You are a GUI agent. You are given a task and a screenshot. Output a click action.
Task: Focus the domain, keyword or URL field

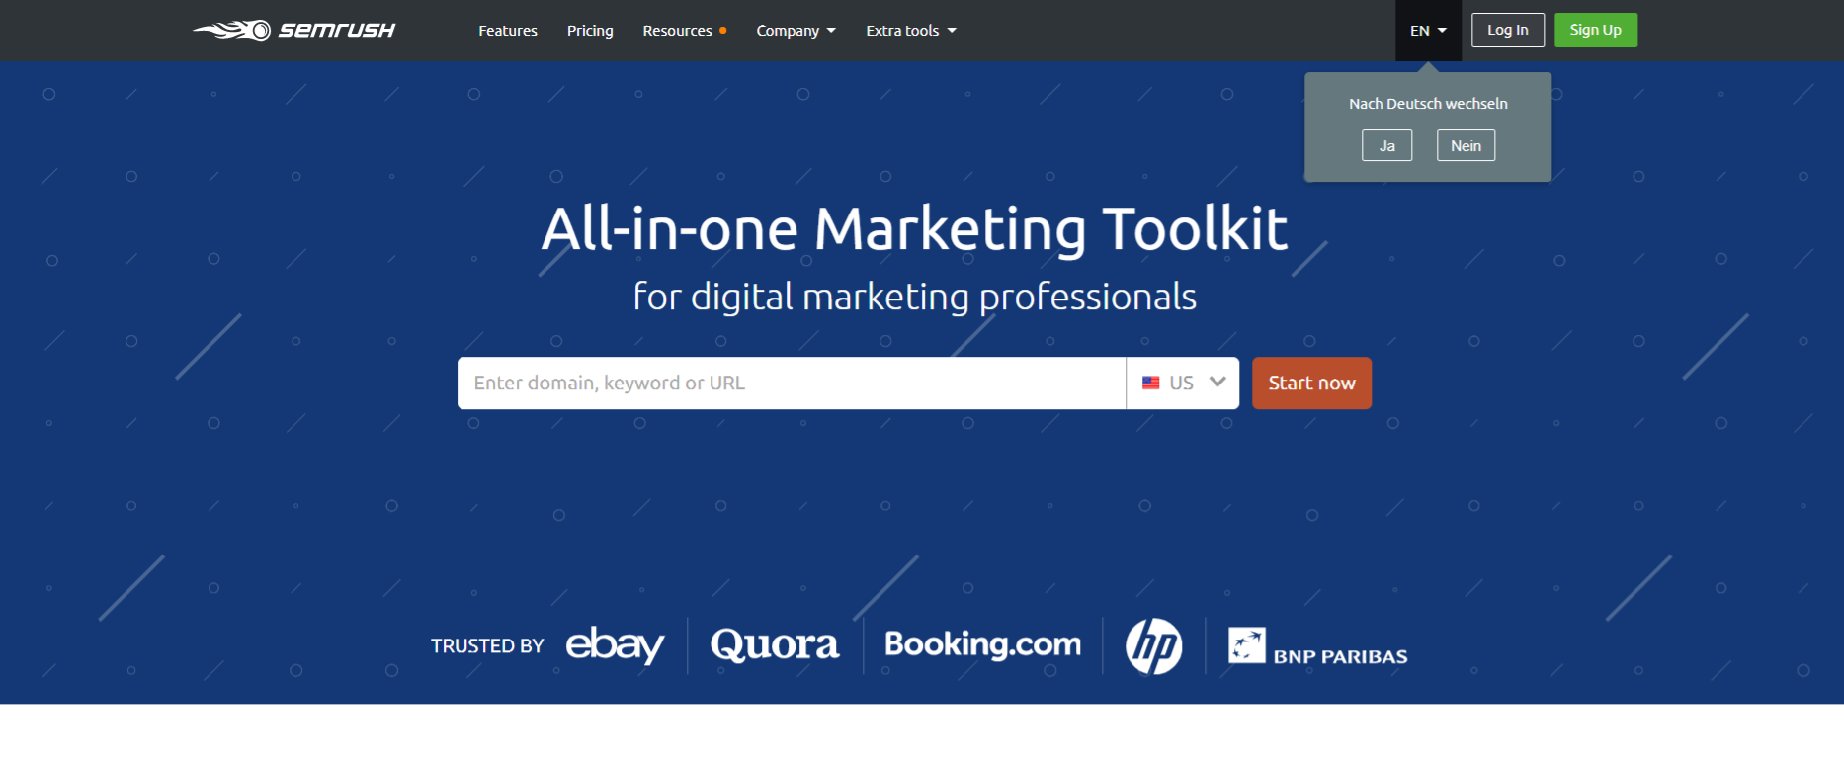coord(792,383)
